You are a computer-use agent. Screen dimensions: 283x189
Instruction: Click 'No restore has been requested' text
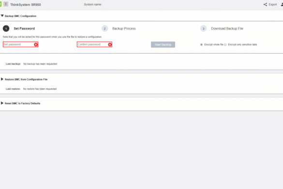click(x=40, y=89)
